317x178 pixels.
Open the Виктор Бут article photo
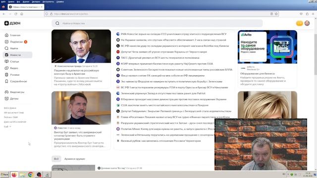pyautogui.click(x=81, y=108)
